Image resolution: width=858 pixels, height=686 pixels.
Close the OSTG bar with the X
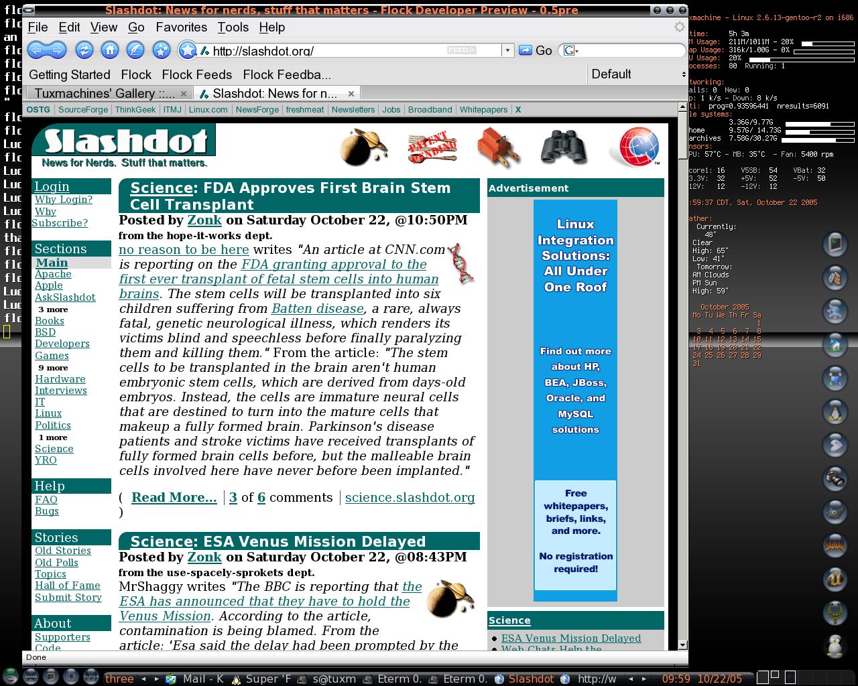point(517,110)
